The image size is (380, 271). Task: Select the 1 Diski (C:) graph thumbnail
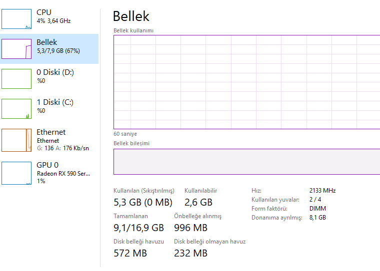click(16, 108)
